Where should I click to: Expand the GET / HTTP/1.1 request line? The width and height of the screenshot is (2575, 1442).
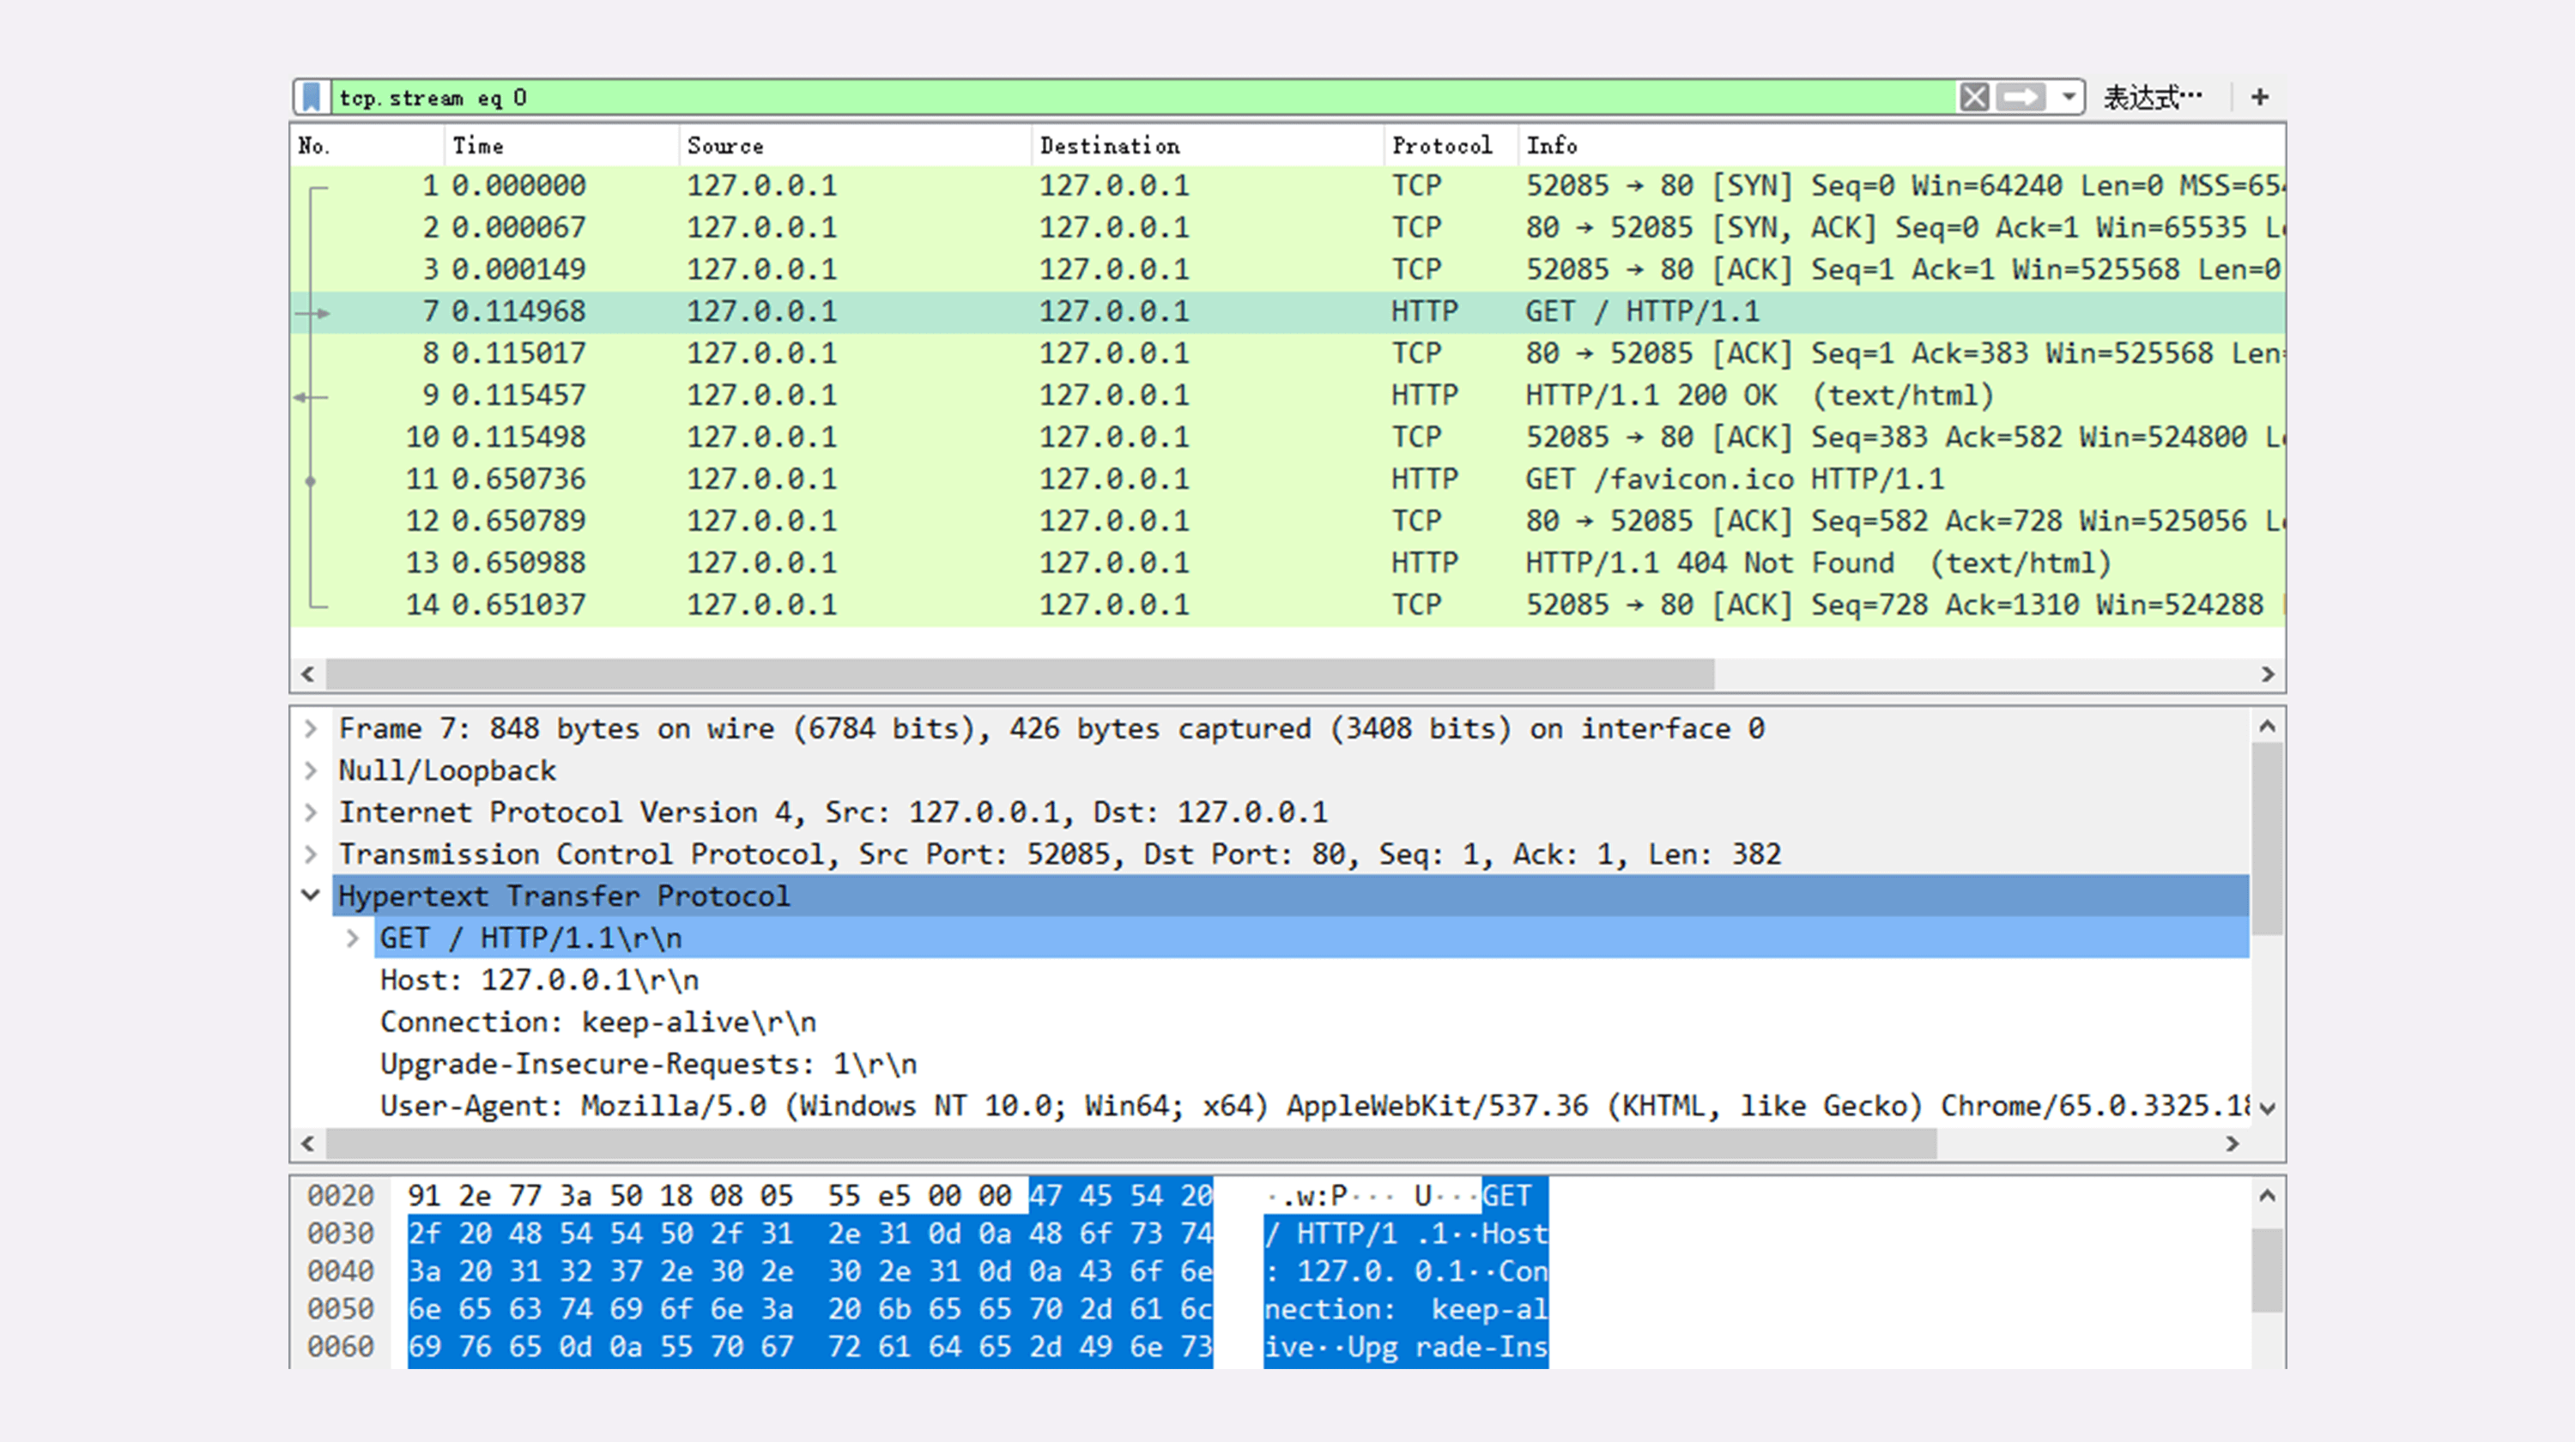pyautogui.click(x=352, y=938)
